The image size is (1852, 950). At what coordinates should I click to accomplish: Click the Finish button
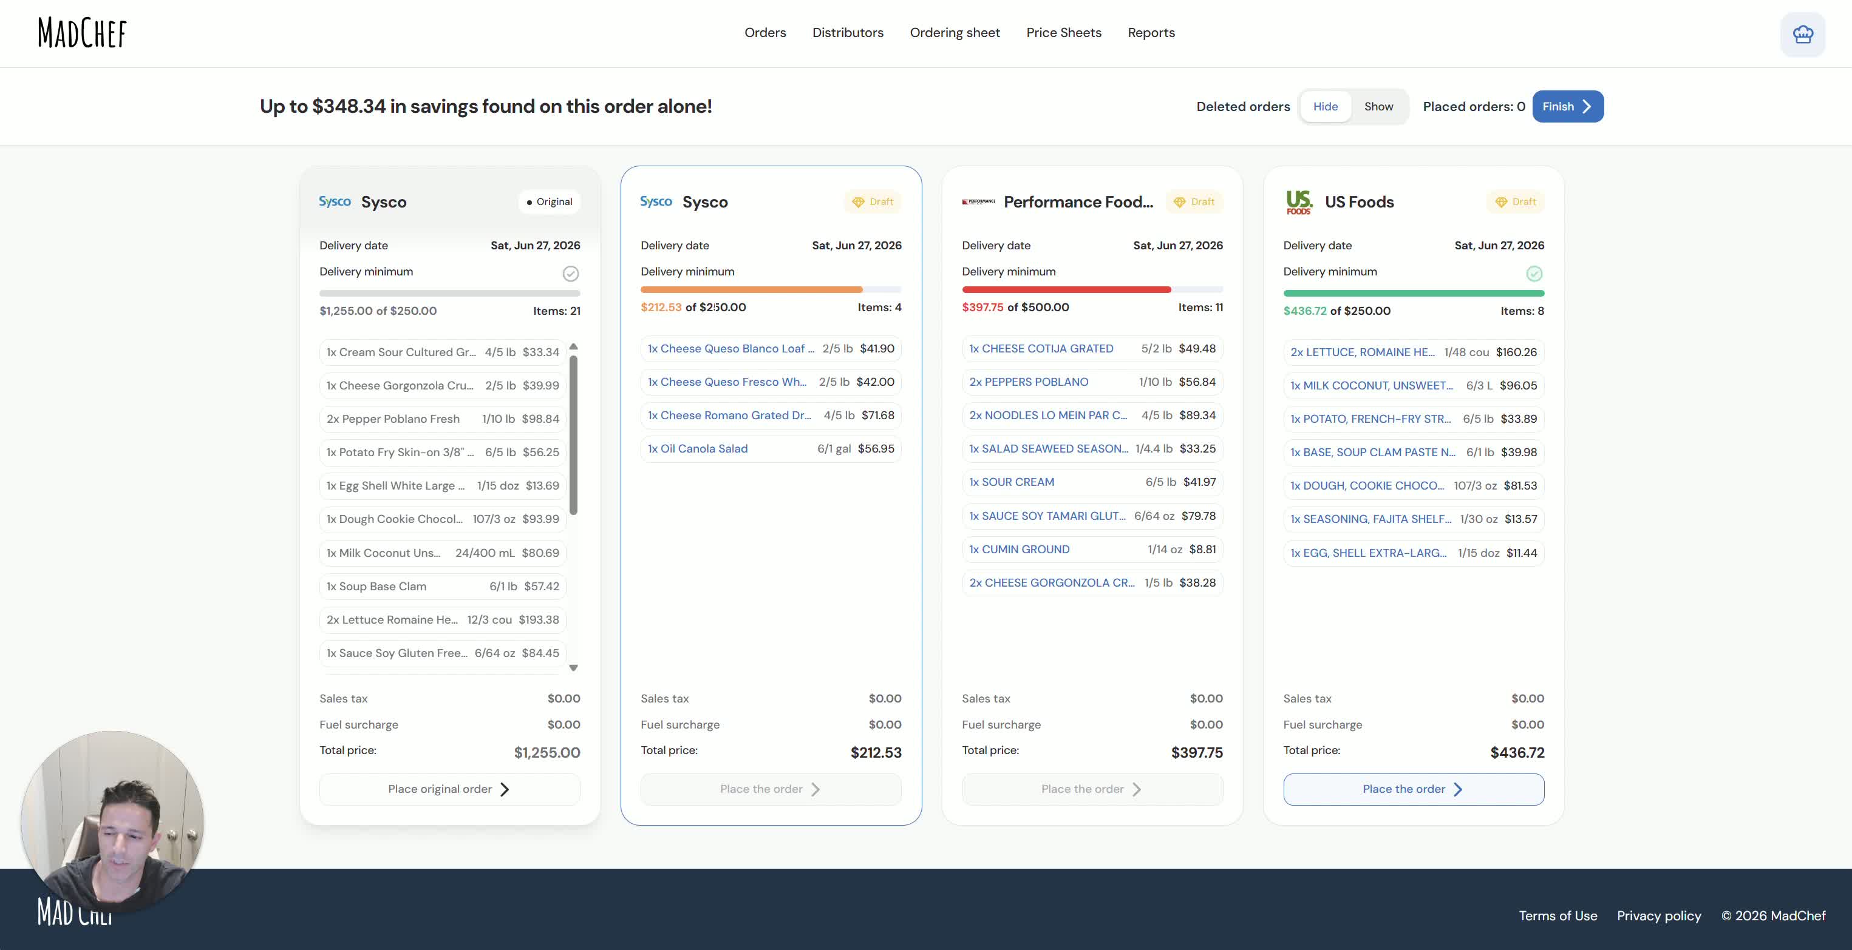point(1568,106)
